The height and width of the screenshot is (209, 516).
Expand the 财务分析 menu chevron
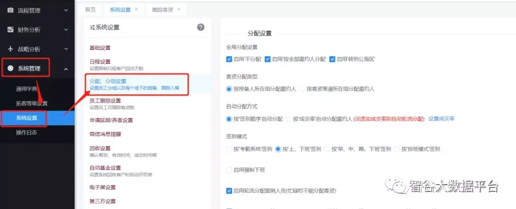(66, 29)
